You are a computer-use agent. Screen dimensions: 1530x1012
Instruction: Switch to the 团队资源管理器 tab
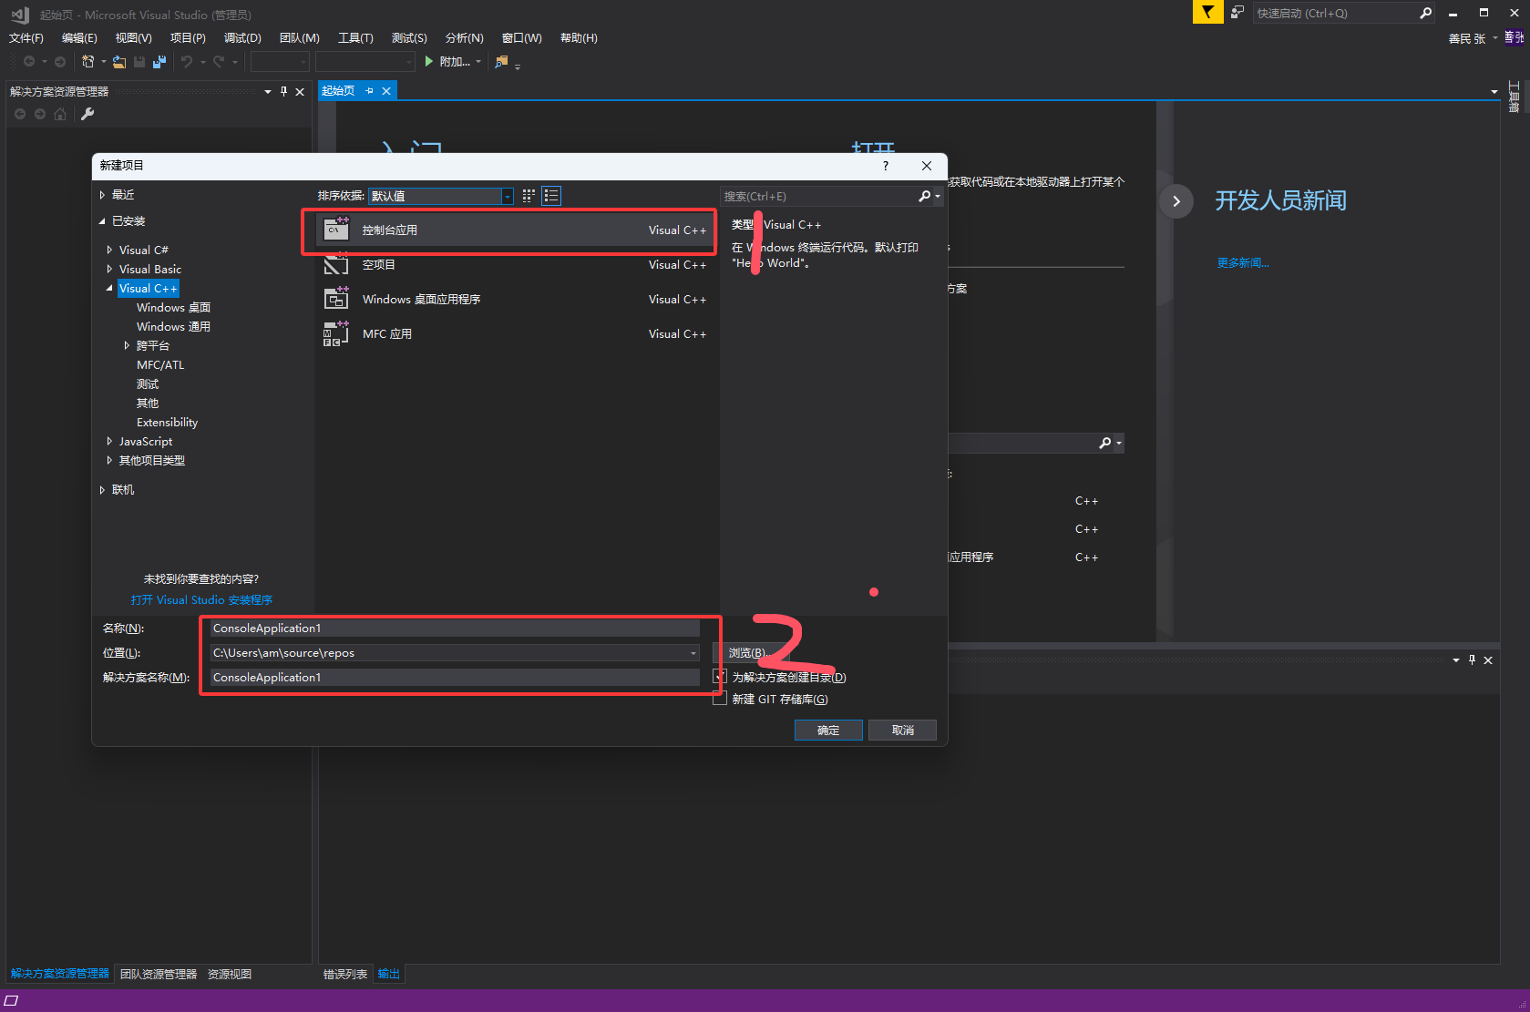(159, 974)
